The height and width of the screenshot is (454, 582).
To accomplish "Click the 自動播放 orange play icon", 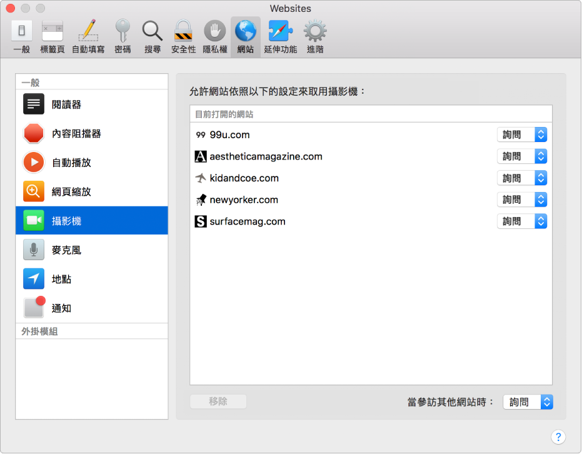I will (x=34, y=162).
